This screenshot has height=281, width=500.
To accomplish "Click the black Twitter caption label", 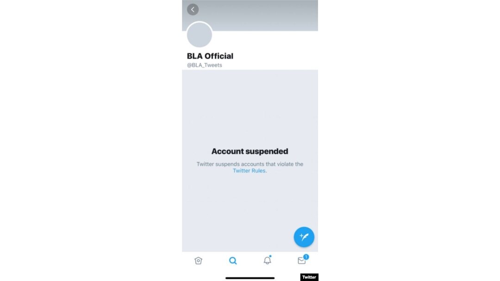I will [x=309, y=277].
